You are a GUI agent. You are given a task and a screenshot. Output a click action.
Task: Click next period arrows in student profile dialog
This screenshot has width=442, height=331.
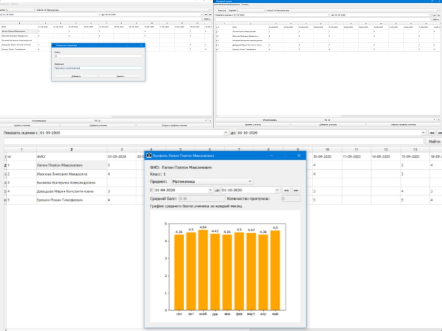click(x=296, y=190)
